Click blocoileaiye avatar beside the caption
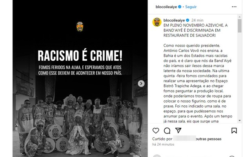 point(157,22)
